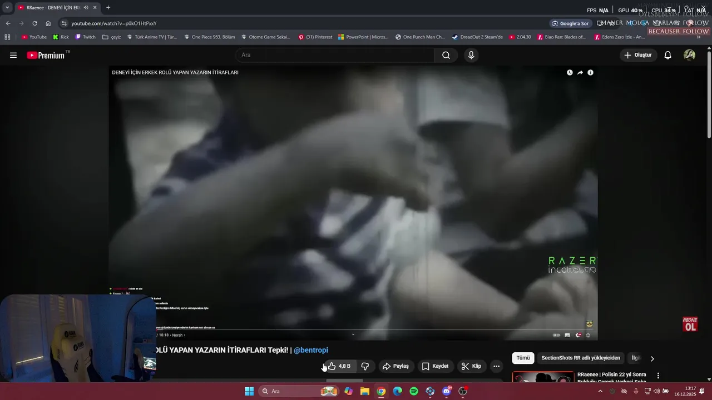The width and height of the screenshot is (712, 400).
Task: Click the YouTube search input field
Action: pos(335,55)
